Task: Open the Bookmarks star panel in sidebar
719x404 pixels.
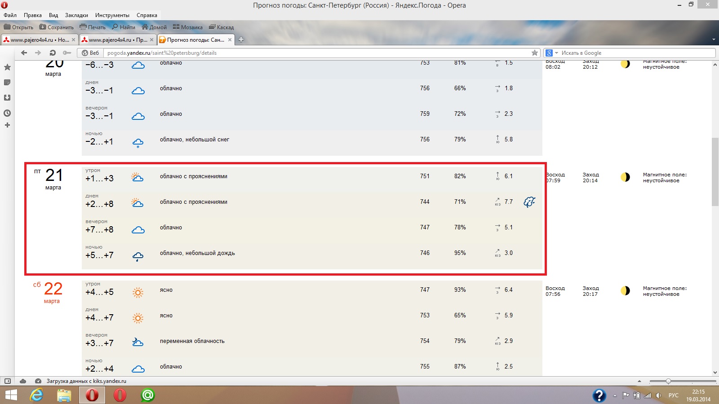Action: pyautogui.click(x=7, y=67)
